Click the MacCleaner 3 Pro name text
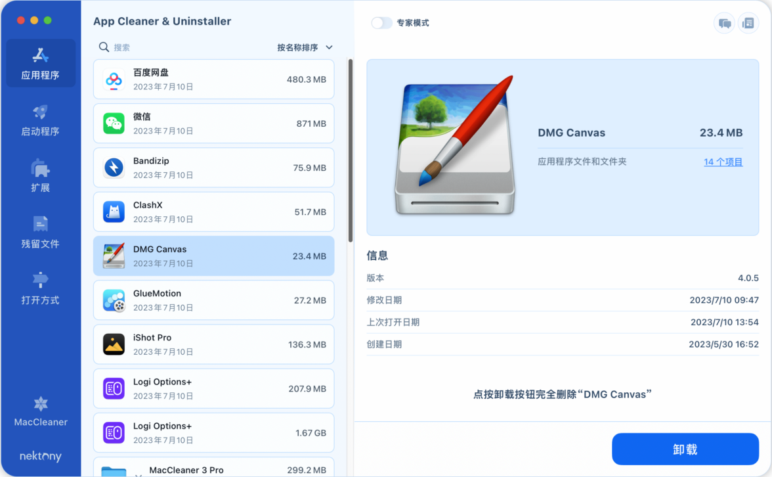772x477 pixels. [186, 470]
